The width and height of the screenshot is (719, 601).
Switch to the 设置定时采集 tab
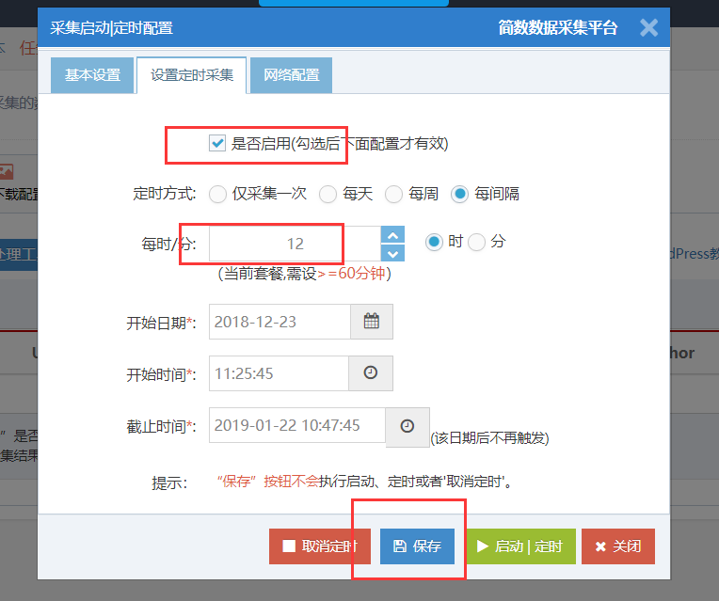tap(192, 75)
